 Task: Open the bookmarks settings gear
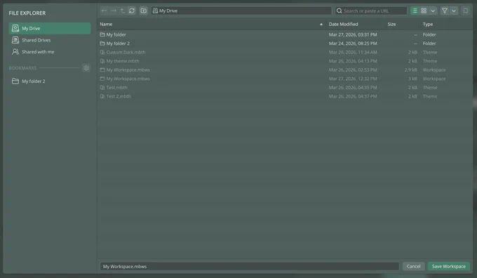[x=86, y=68]
